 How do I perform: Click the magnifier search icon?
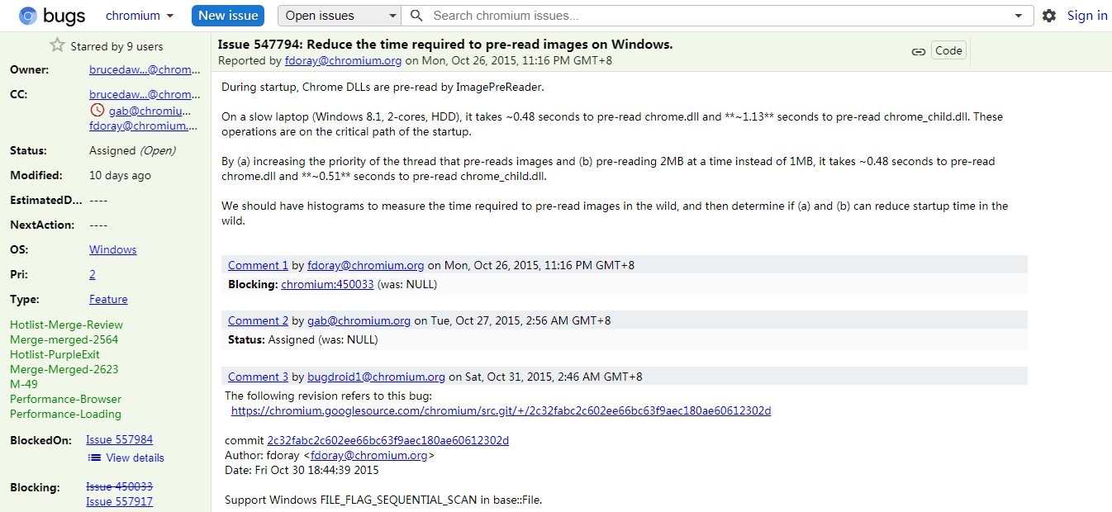[x=416, y=16]
